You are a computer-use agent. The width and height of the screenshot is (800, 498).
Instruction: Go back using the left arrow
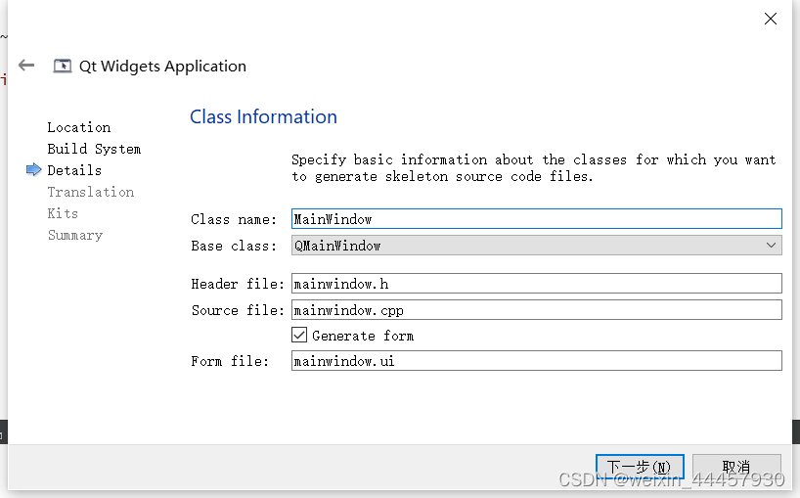tap(26, 66)
